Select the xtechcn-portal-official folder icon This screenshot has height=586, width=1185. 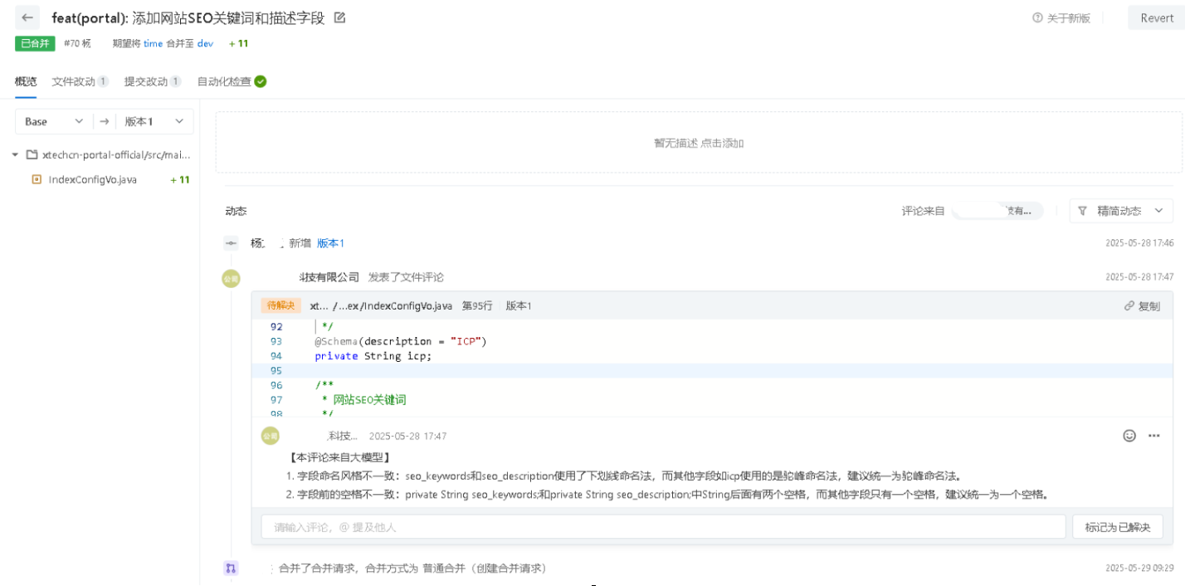pos(32,154)
